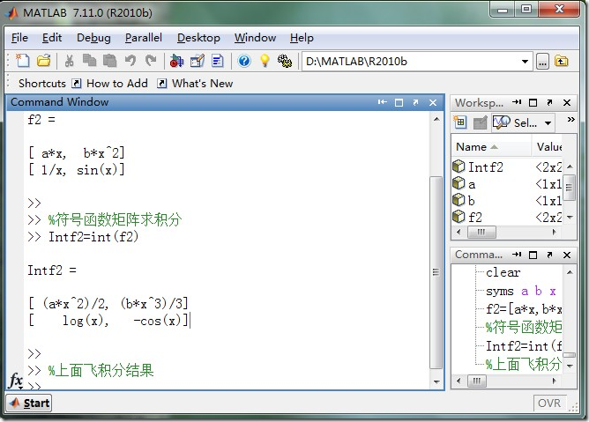Undock the Command Window panel
Image resolution: width=589 pixels, height=422 pixels.
point(415,102)
